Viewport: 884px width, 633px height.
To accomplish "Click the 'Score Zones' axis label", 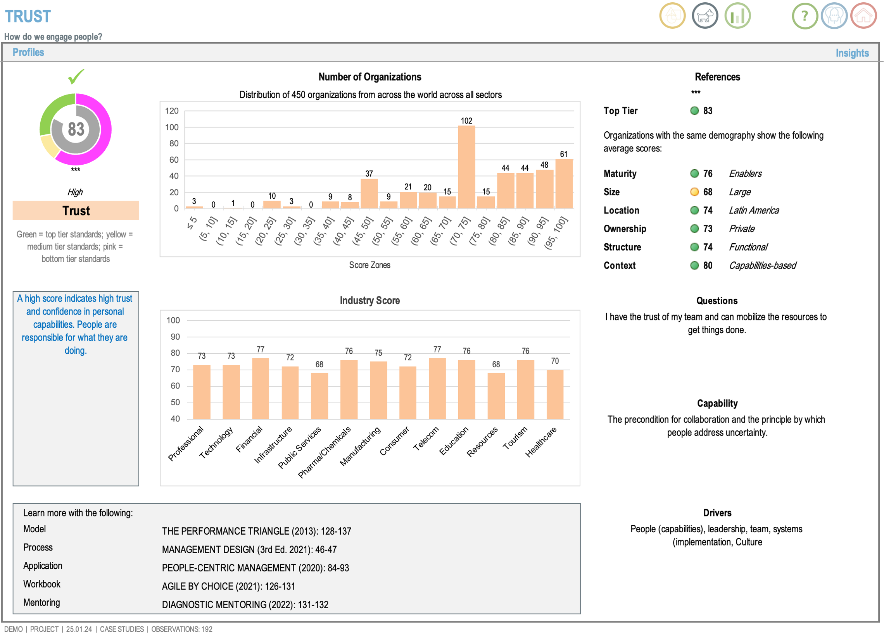I will point(369,265).
